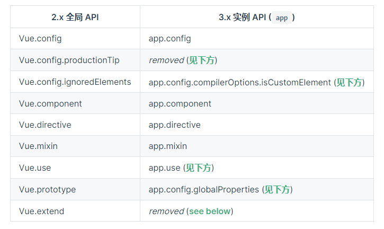Image resolution: width=384 pixels, height=229 pixels.
Task: Open the 见下方 link beside removed productionTip
Action: coord(202,60)
